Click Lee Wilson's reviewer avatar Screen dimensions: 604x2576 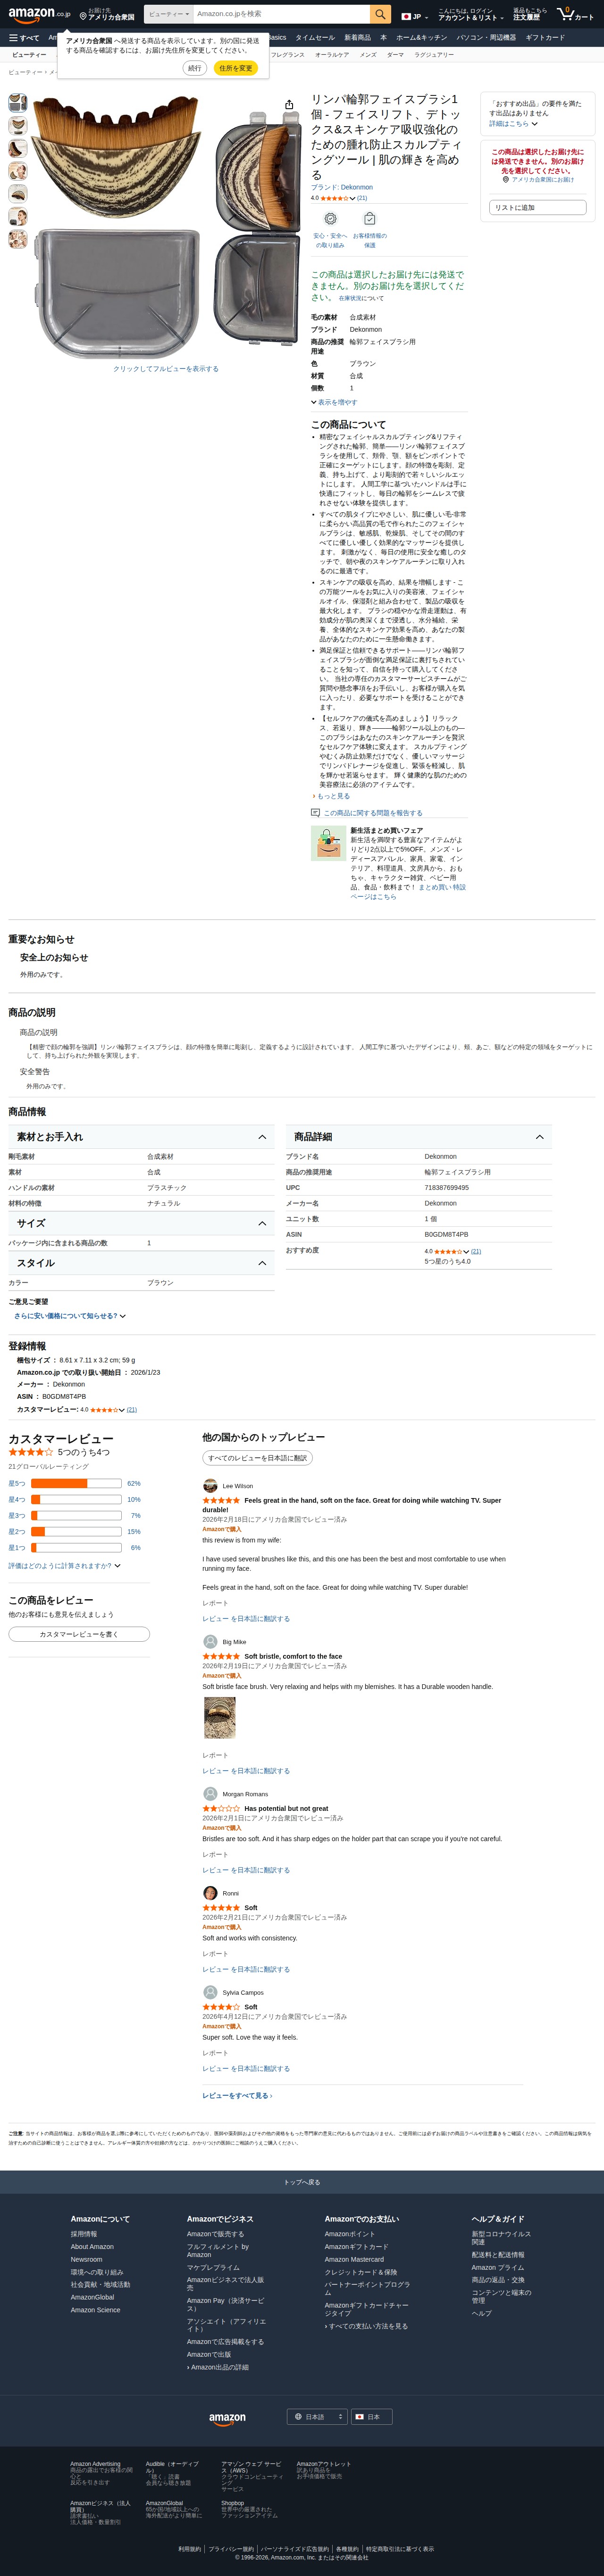pyautogui.click(x=210, y=1486)
